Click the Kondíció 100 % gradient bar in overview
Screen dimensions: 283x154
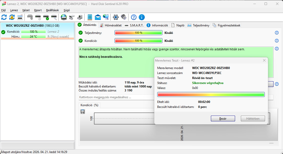pos(139,41)
